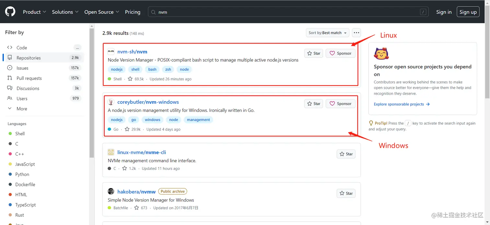Click the nvm search input field
Viewport: 490px width, 225px height.
pyautogui.click(x=288, y=12)
